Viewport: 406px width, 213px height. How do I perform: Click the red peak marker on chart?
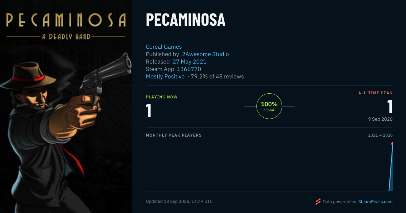click(392, 144)
